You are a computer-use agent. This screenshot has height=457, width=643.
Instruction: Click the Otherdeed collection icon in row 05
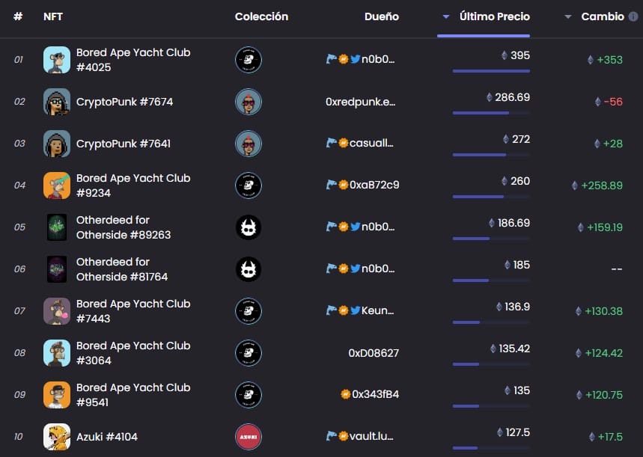click(x=249, y=227)
